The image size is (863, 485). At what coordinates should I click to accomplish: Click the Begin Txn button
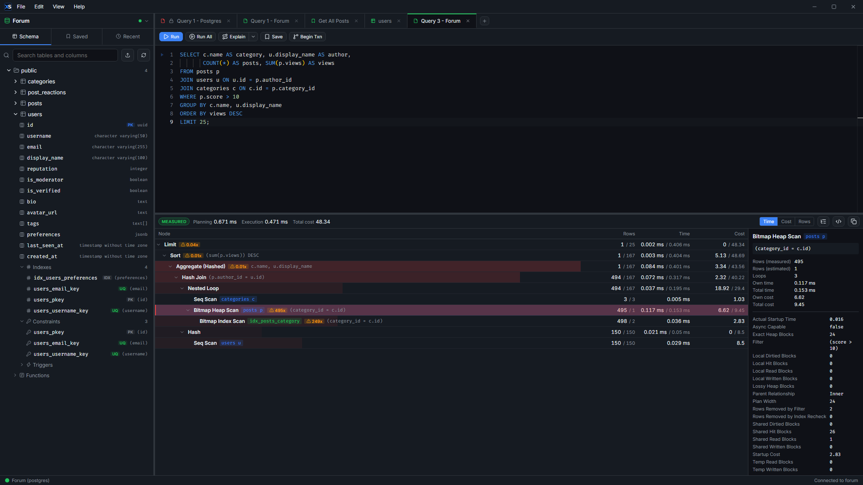[308, 37]
